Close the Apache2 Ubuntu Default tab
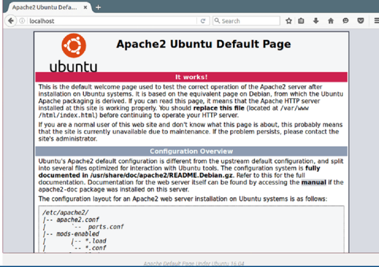Viewport: 379px width, 267px height. 85,8
